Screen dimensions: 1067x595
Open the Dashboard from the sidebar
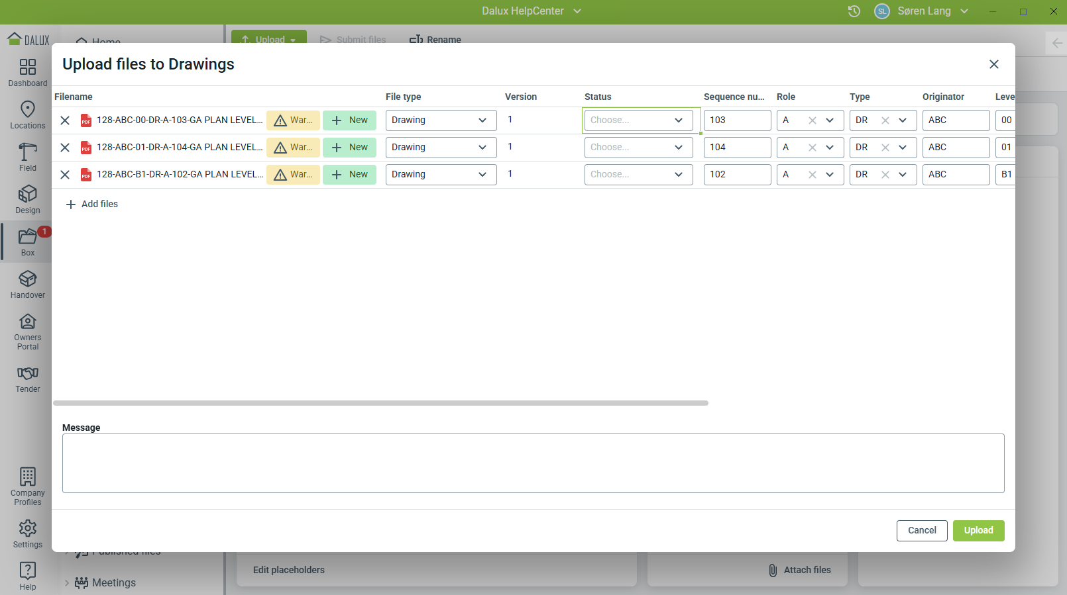(27, 72)
